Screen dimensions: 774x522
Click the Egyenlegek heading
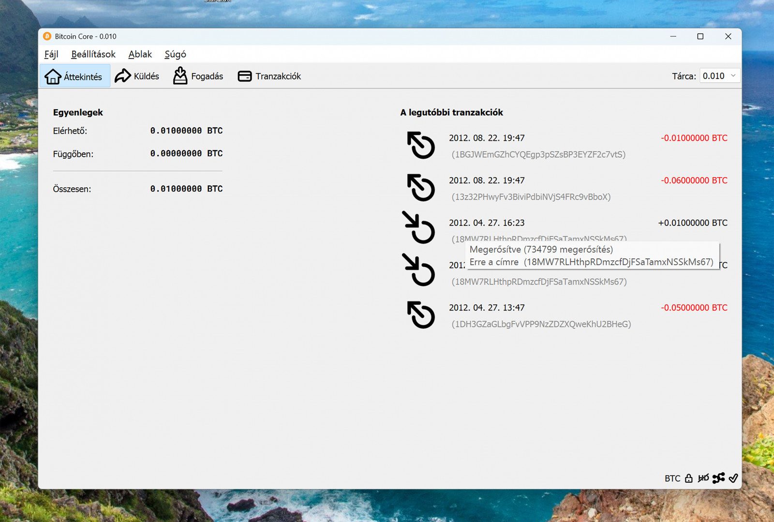(78, 112)
